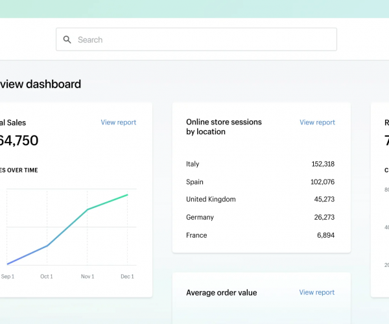This screenshot has height=324, width=389.
Task: Click the Online store sessions by location heading
Action: (224, 126)
